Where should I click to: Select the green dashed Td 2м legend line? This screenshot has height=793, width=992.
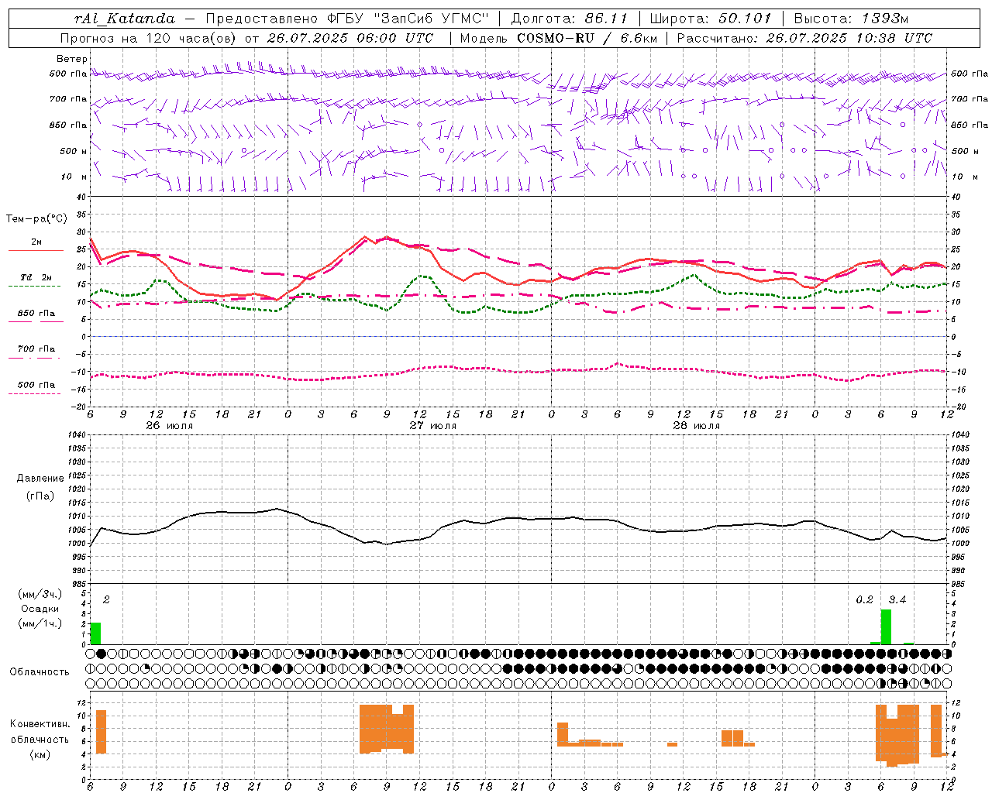coord(34,286)
